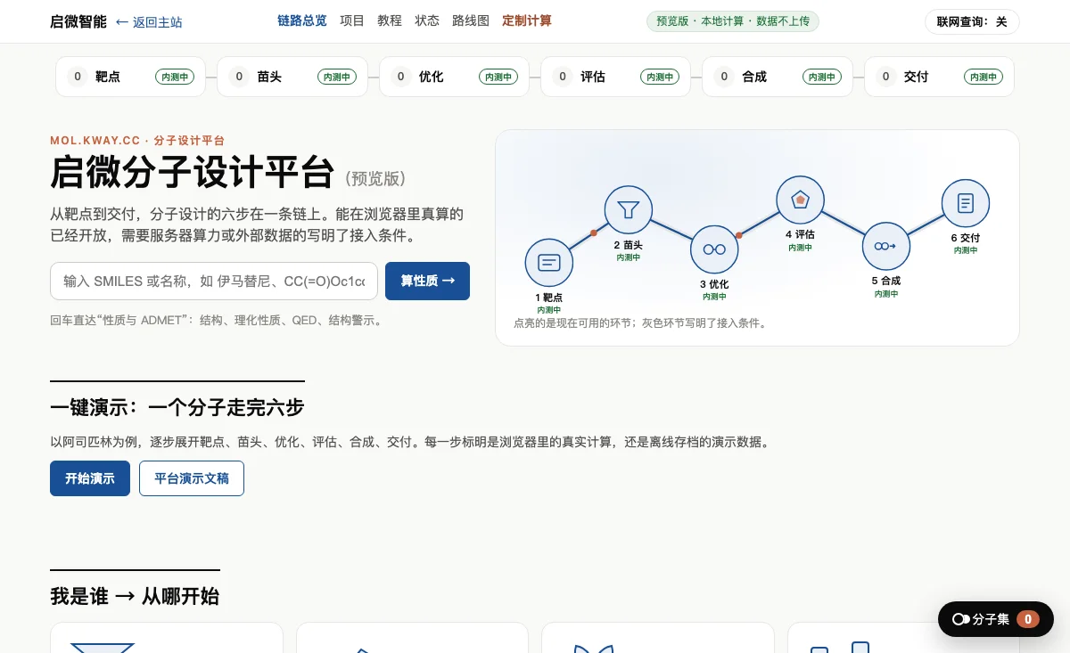
Task: Click the 返回主站 link
Action: [x=149, y=22]
